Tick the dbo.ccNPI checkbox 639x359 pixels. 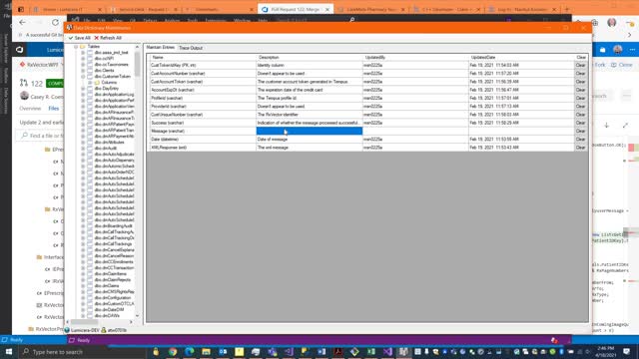(x=90, y=59)
